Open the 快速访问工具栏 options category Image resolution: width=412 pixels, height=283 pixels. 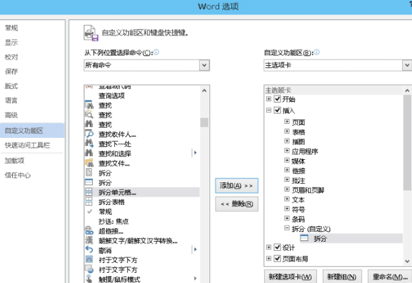tap(28, 146)
